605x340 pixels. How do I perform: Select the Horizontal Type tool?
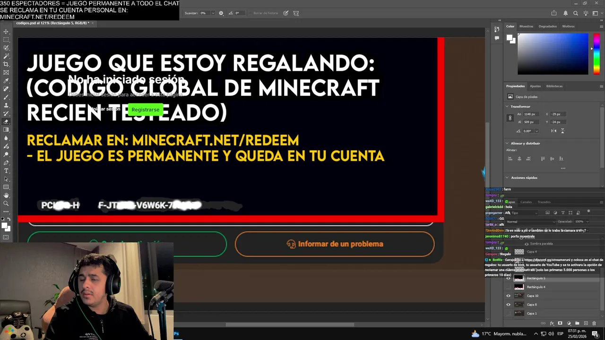tap(6, 170)
